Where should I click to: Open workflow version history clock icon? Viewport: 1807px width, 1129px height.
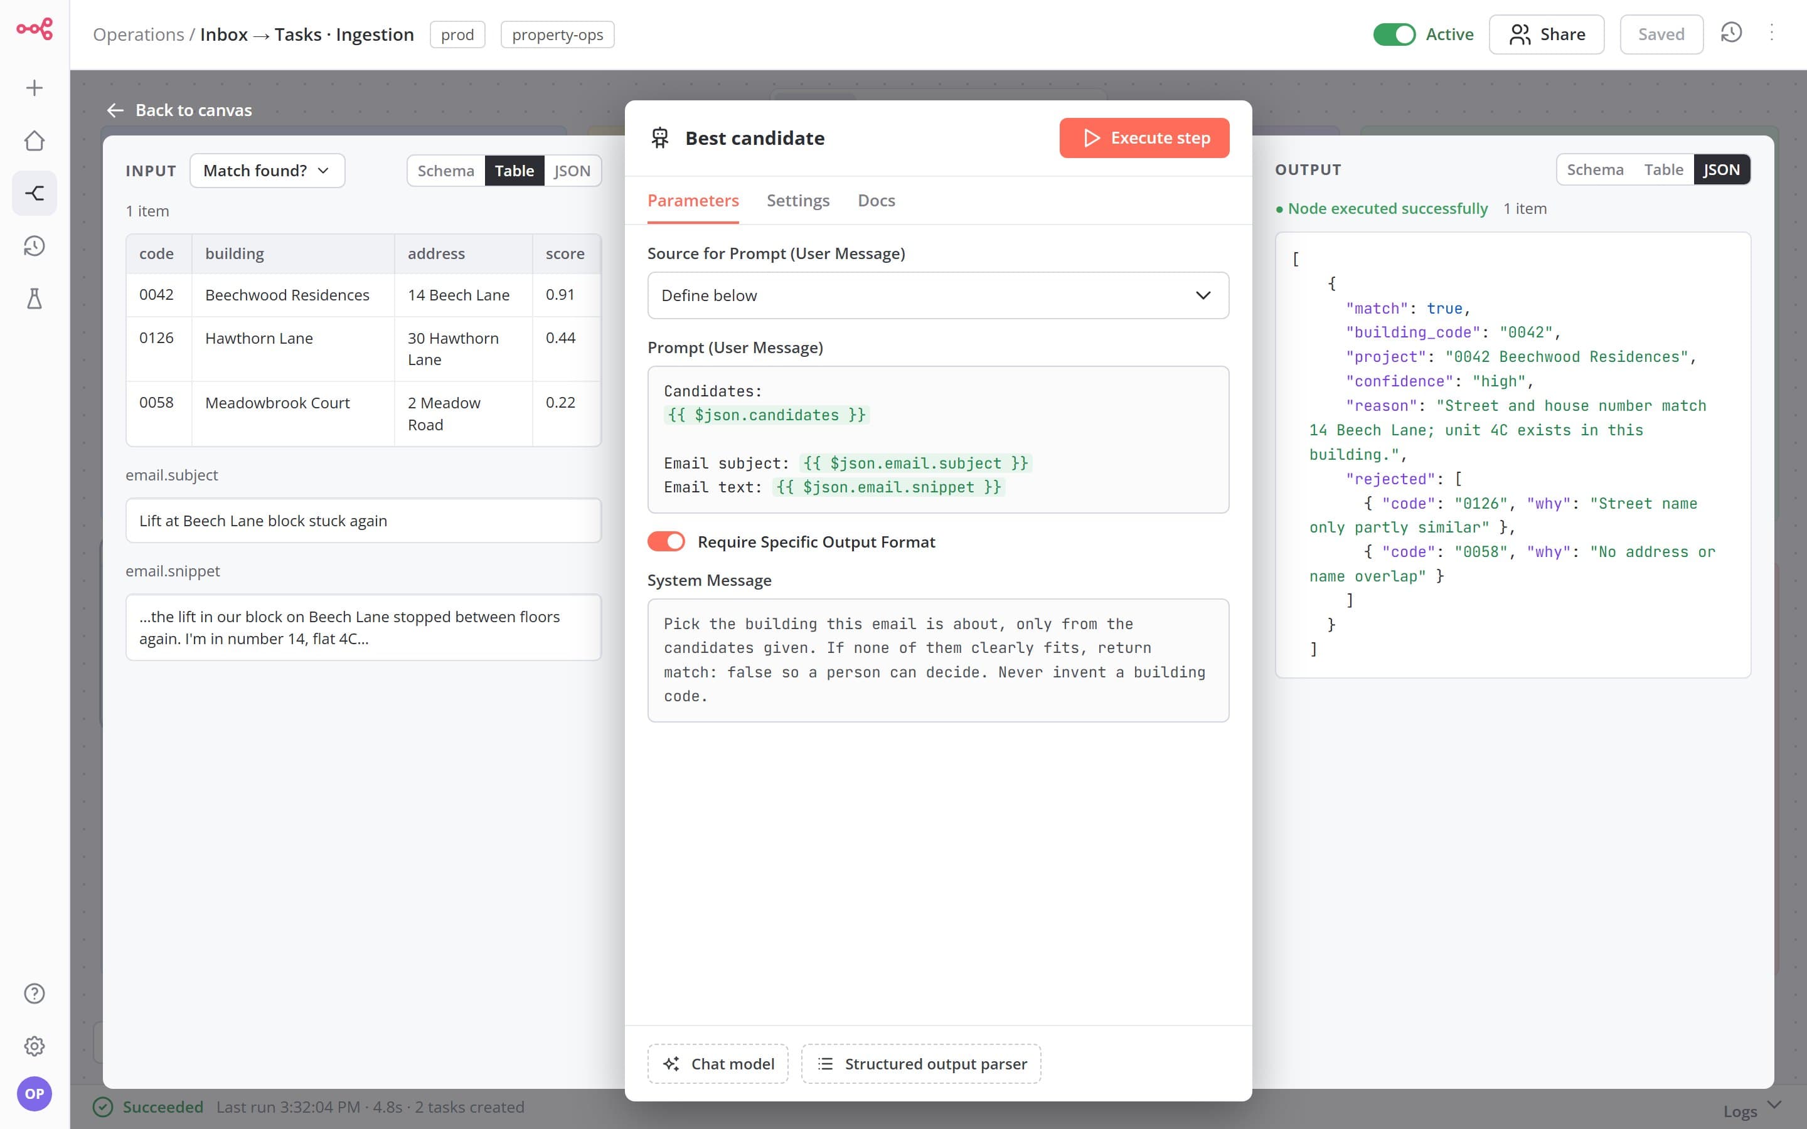pyautogui.click(x=1731, y=33)
